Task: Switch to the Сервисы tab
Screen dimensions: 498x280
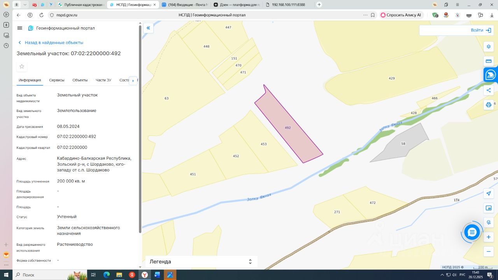Action: 57,80
